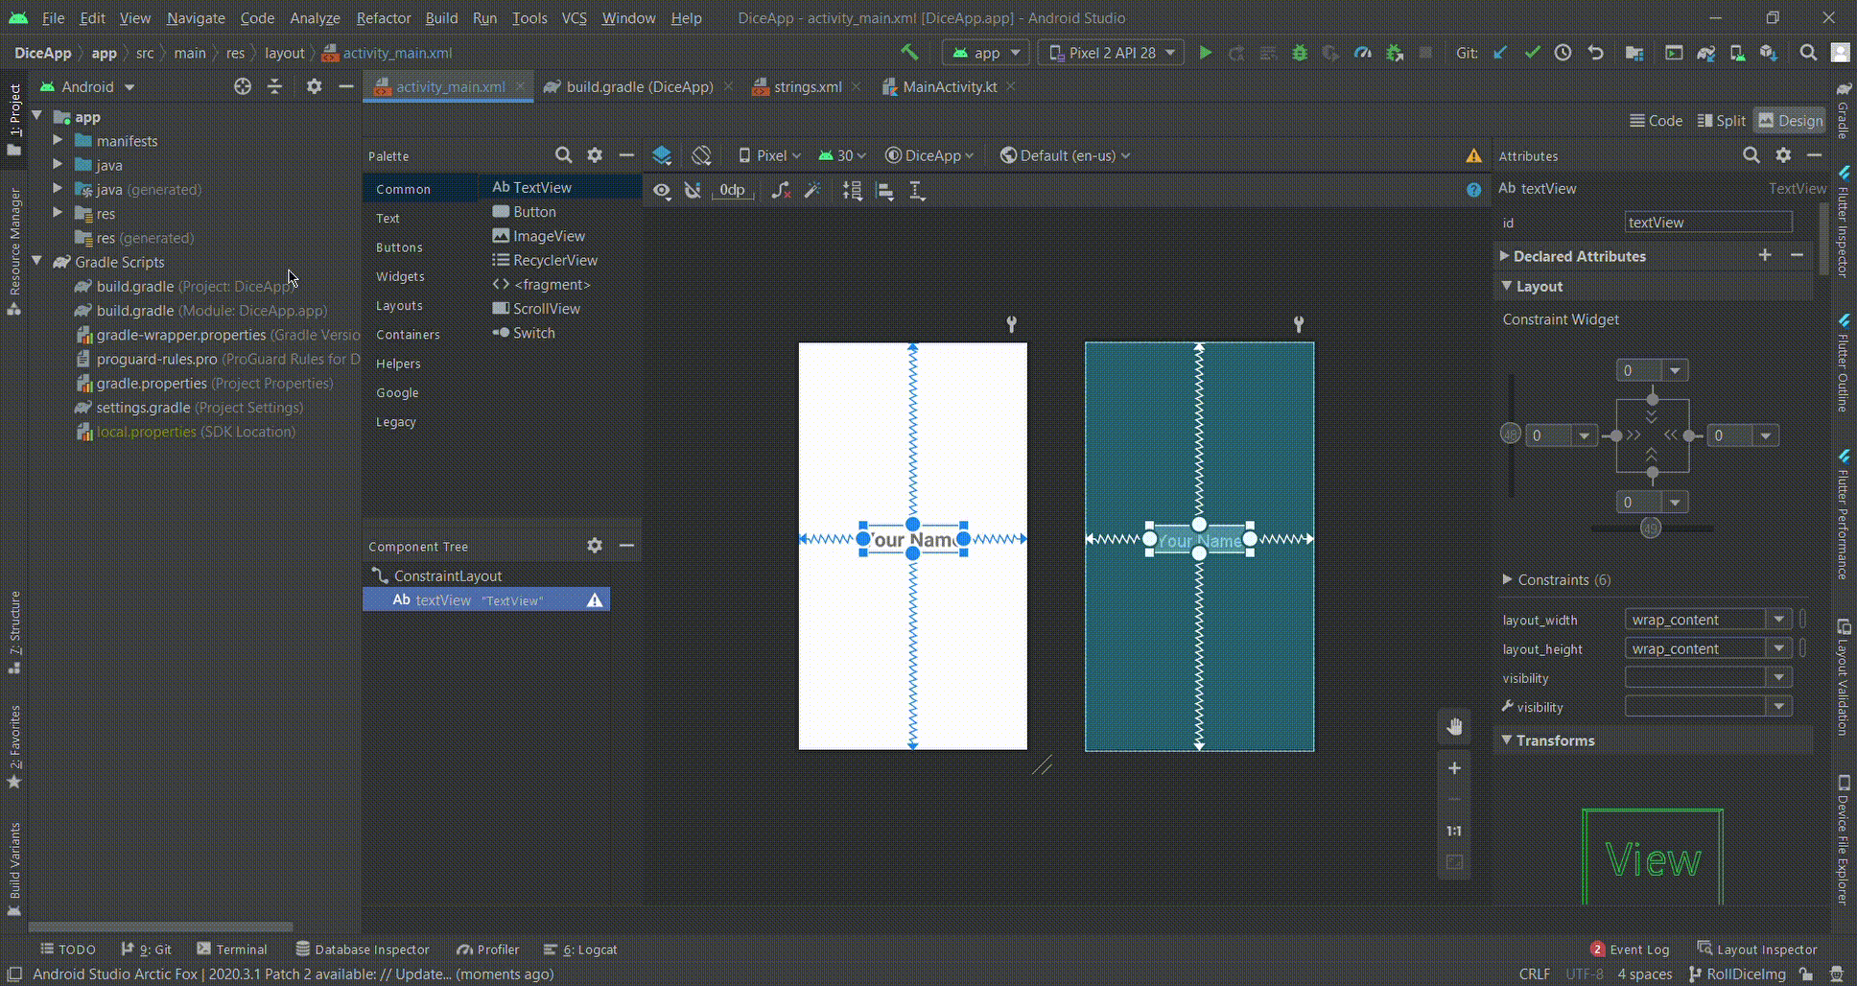Click the orientation rotate icon for preview
Screen dimensions: 1857x986
click(701, 155)
